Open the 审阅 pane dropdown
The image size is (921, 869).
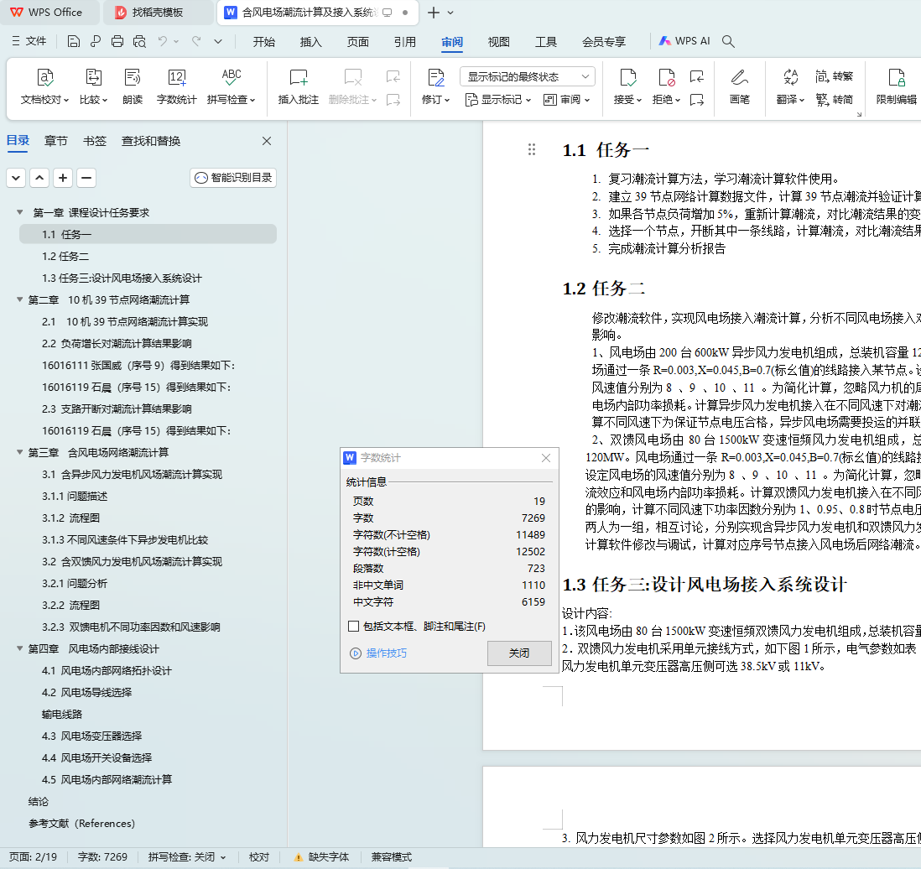coord(567,100)
